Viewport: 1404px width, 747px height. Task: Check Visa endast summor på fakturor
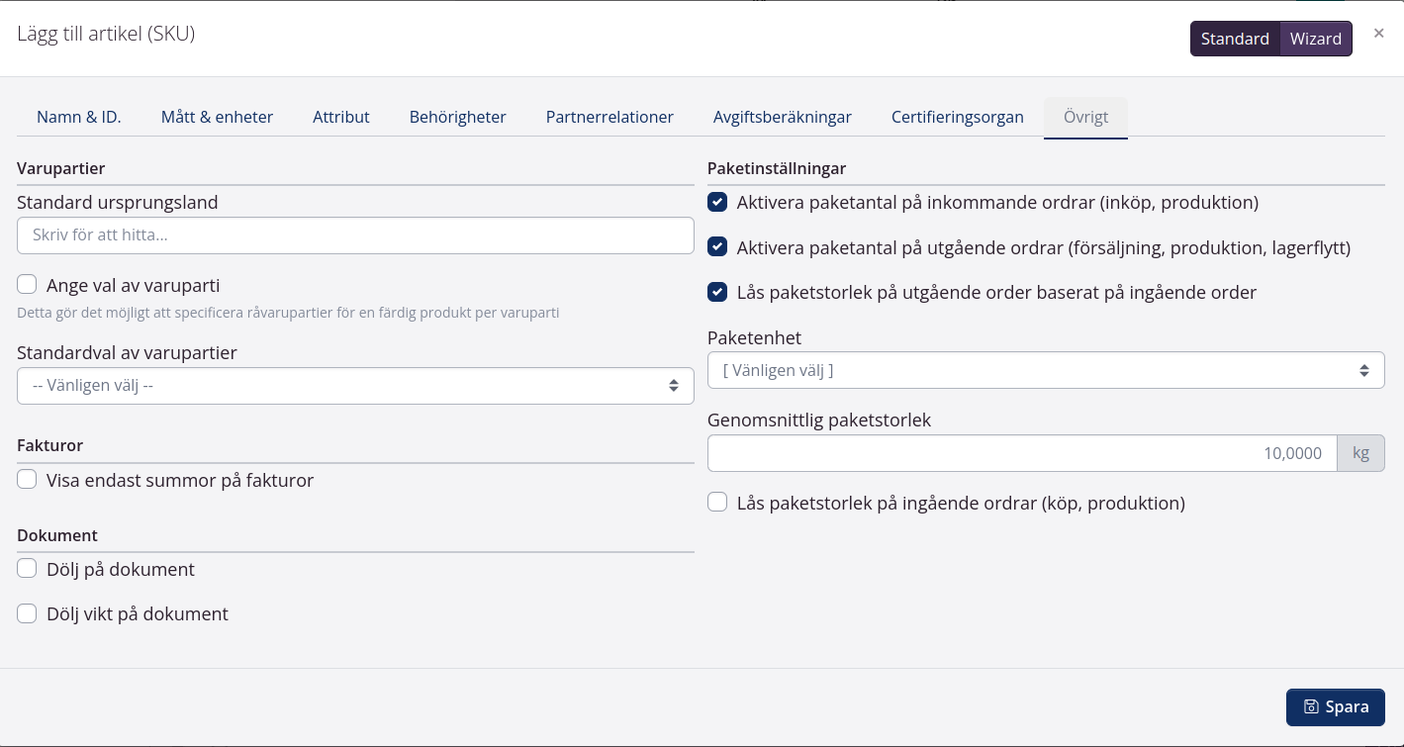(x=27, y=480)
